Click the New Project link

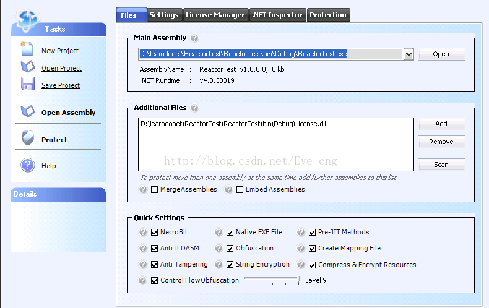[x=60, y=51]
